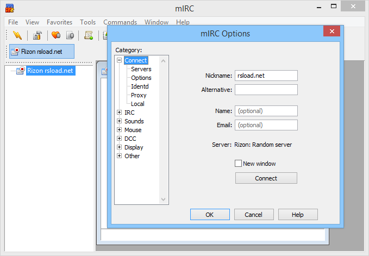Click the Alternative nickname field
Image resolution: width=369 pixels, height=256 pixels.
tap(266, 90)
